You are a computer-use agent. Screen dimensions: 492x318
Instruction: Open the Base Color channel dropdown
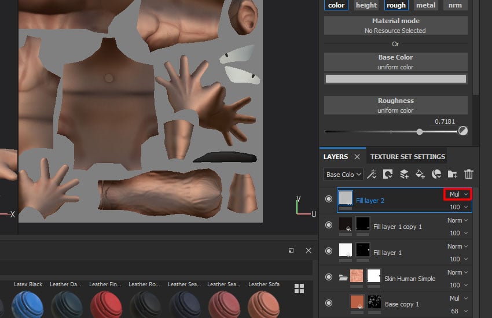[343, 174]
